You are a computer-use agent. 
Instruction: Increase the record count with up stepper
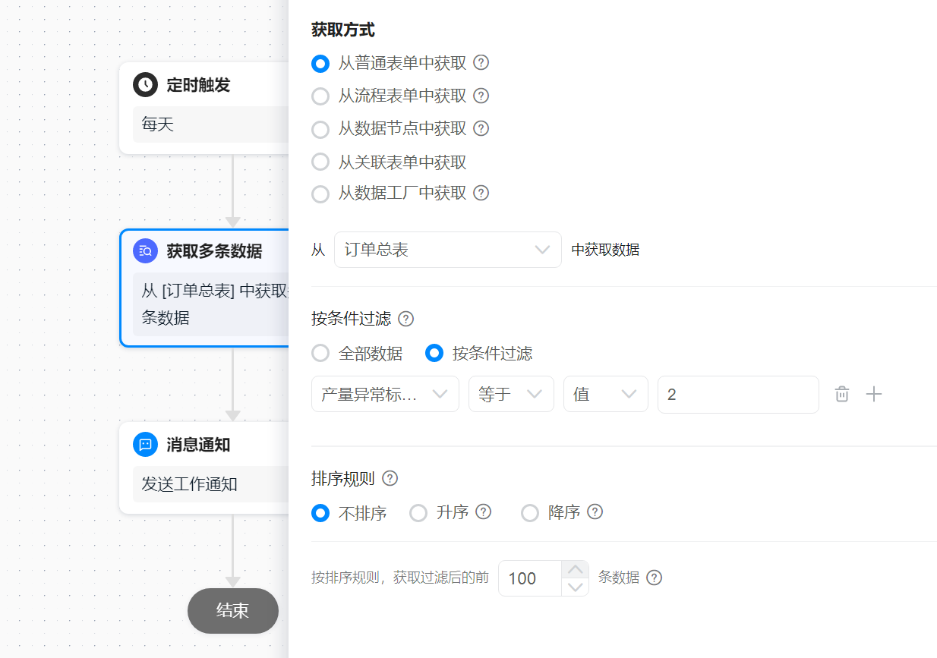(576, 569)
